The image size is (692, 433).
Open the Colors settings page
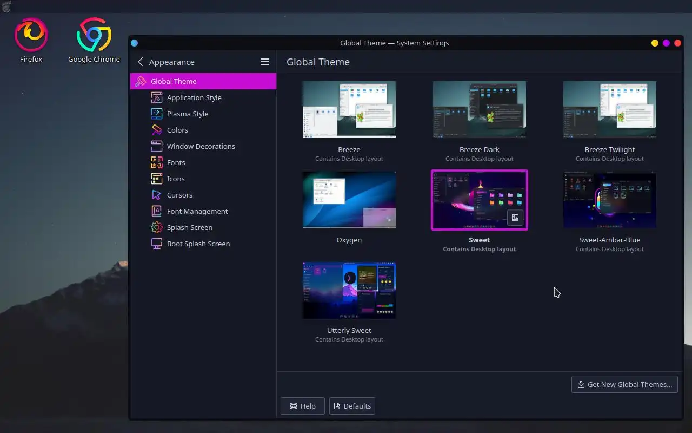203,130
